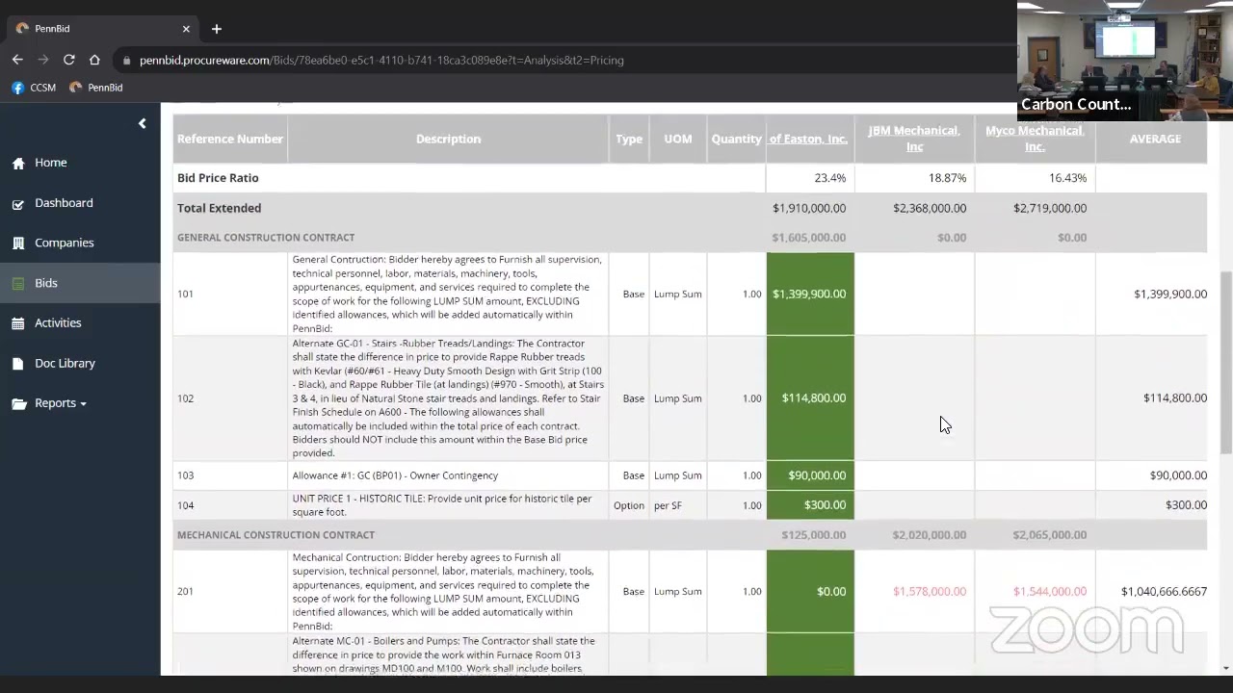Viewport: 1233px width, 693px height.
Task: Click the green $1,399,900.00 bid cell
Action: pos(810,294)
